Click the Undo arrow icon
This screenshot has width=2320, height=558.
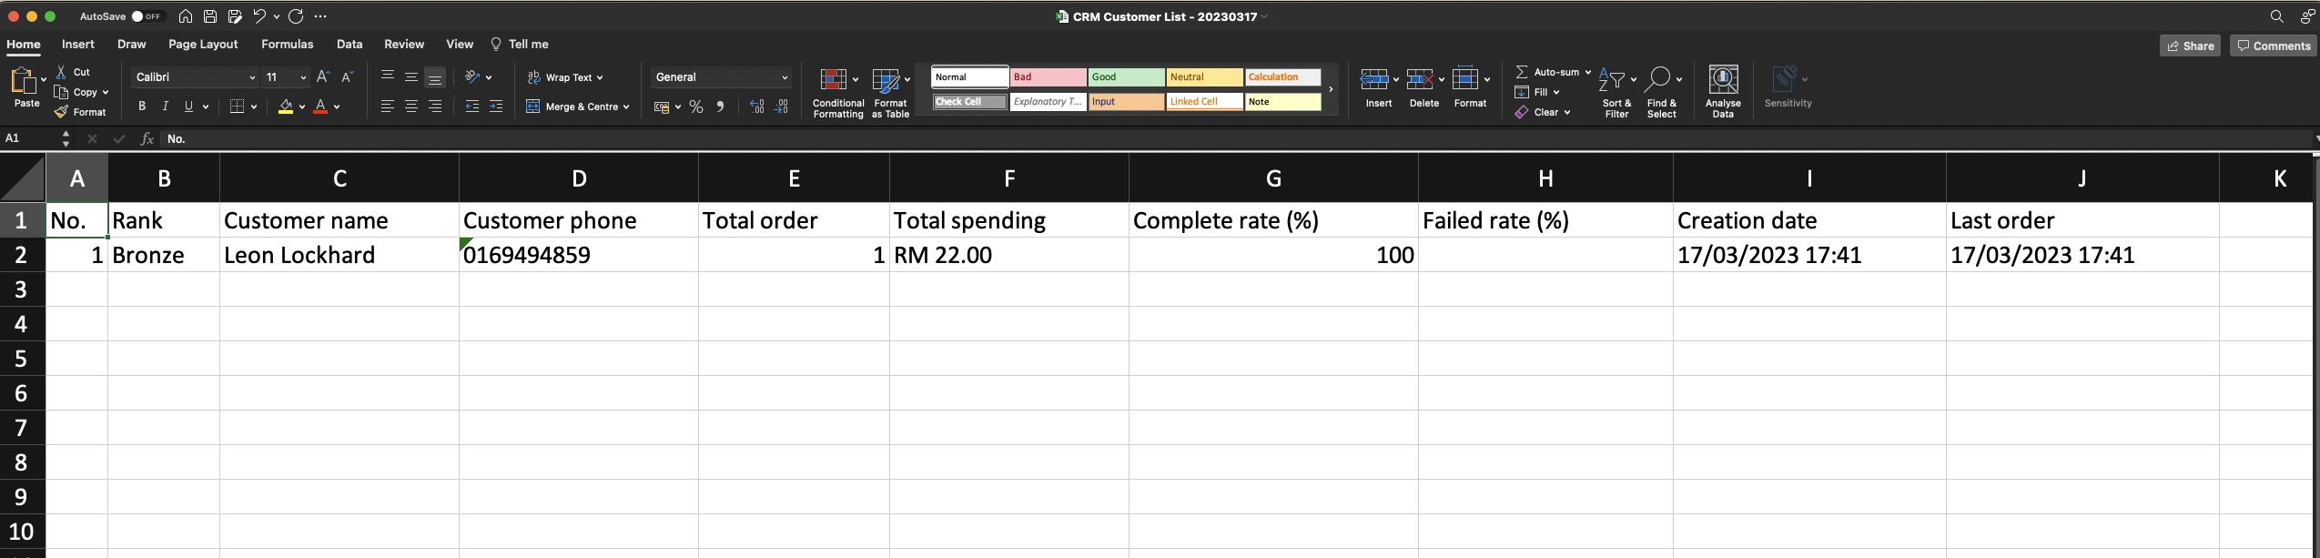(259, 16)
